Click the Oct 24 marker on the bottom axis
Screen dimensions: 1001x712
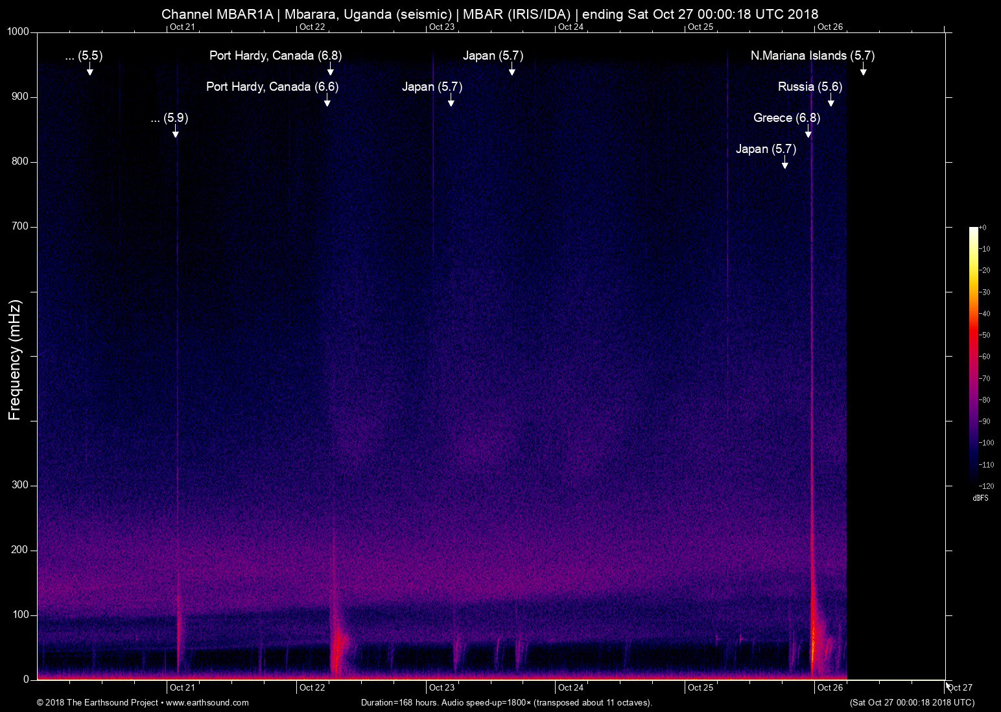571,687
